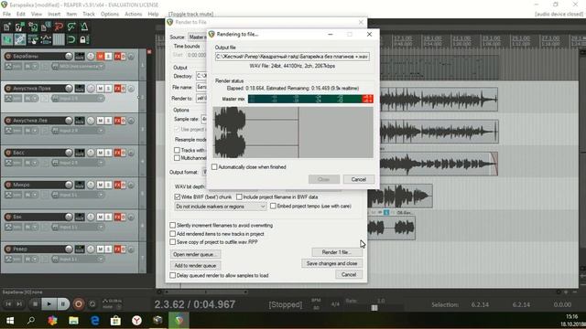Toggle the transport Repeat button
Image resolution: width=586 pixels, height=329 pixels.
pyautogui.click(x=92, y=304)
